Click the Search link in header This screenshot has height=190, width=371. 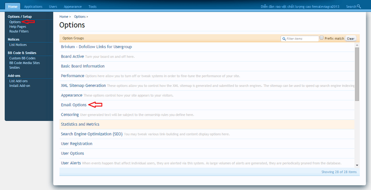(x=351, y=7)
